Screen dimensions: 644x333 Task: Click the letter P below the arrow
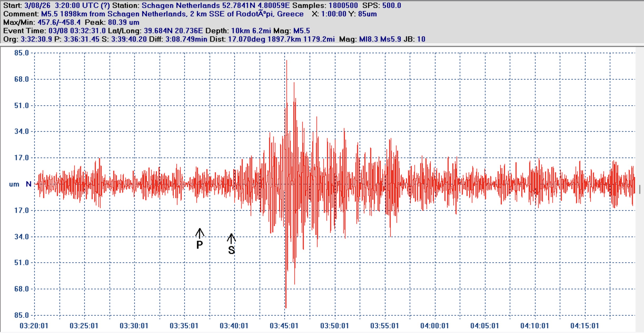(200, 245)
